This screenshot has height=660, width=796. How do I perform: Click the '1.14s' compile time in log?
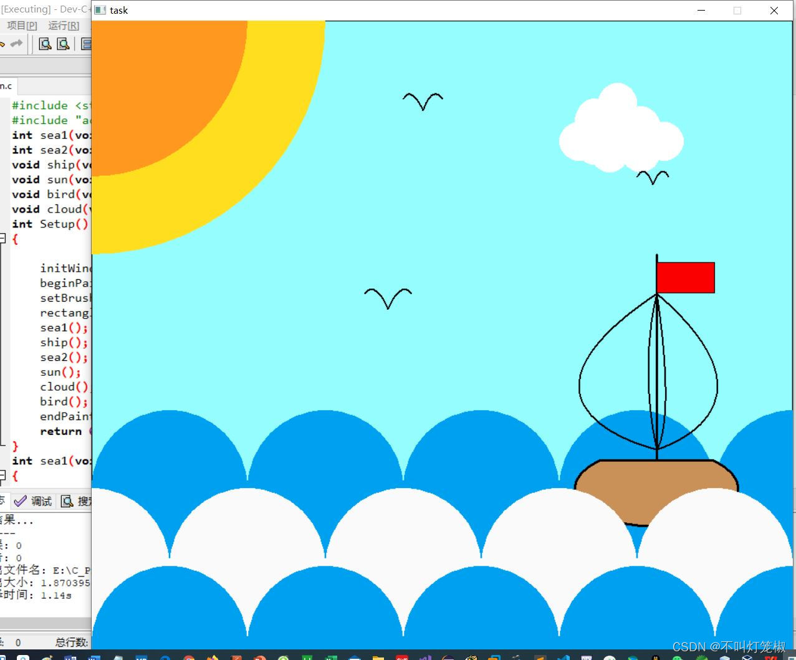pyautogui.click(x=56, y=595)
